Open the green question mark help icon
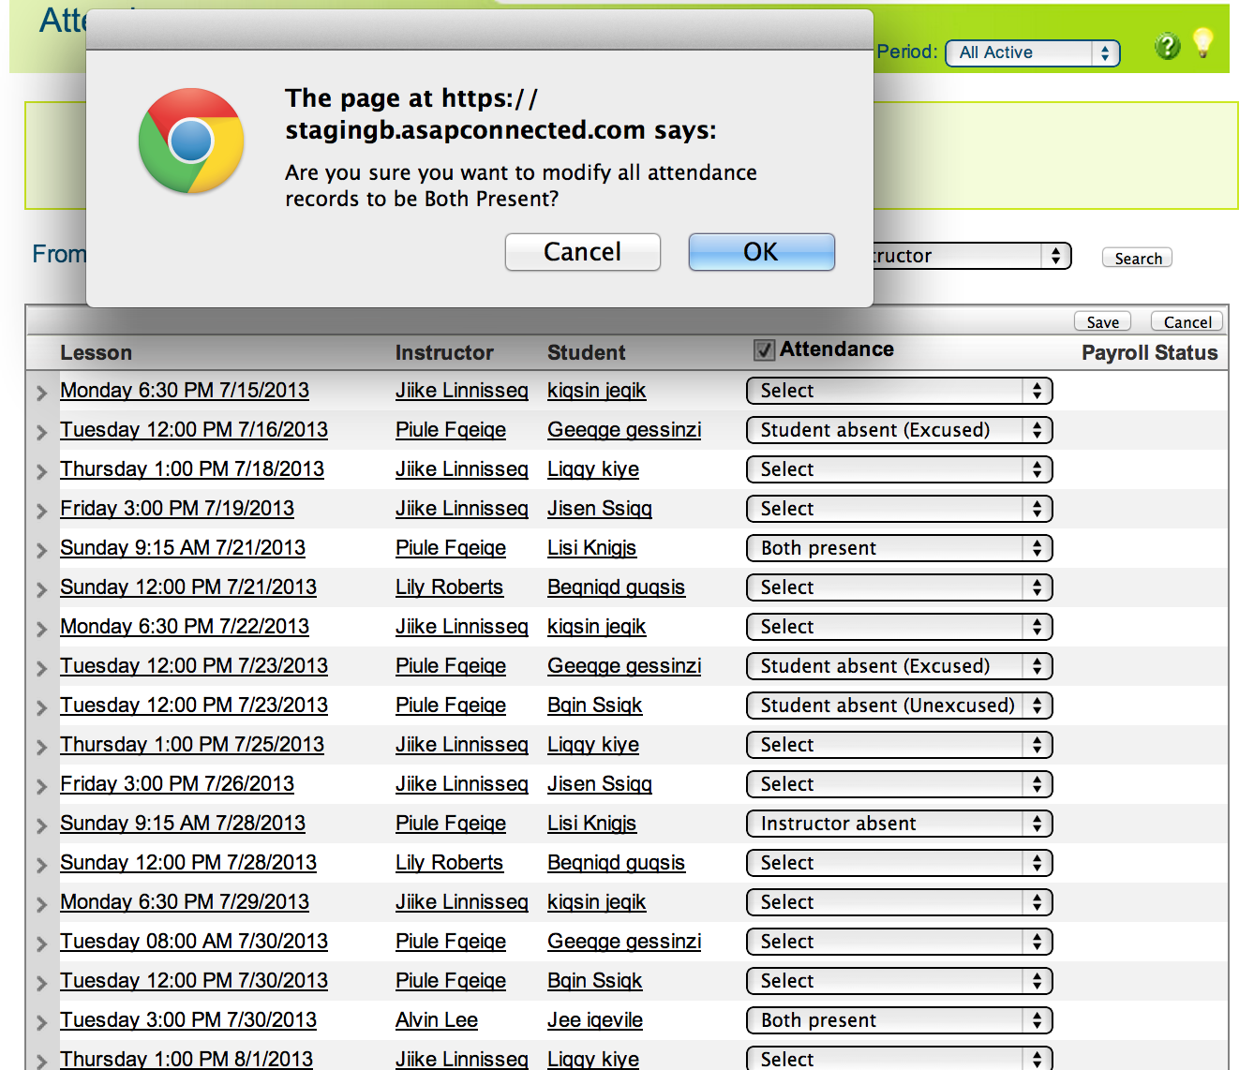1254x1070 pixels. [x=1167, y=46]
